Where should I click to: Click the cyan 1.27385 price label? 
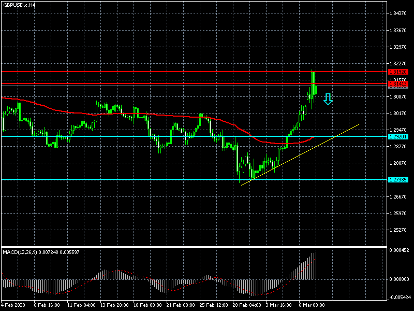(398, 179)
